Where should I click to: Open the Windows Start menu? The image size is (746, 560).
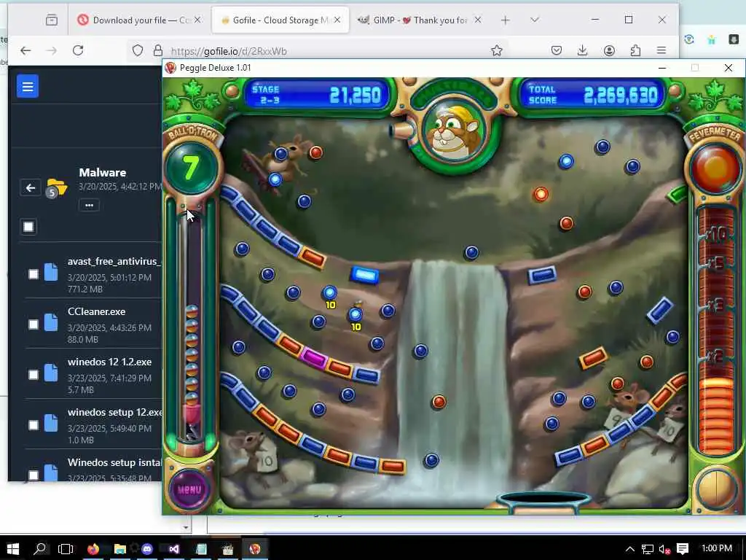point(13,548)
